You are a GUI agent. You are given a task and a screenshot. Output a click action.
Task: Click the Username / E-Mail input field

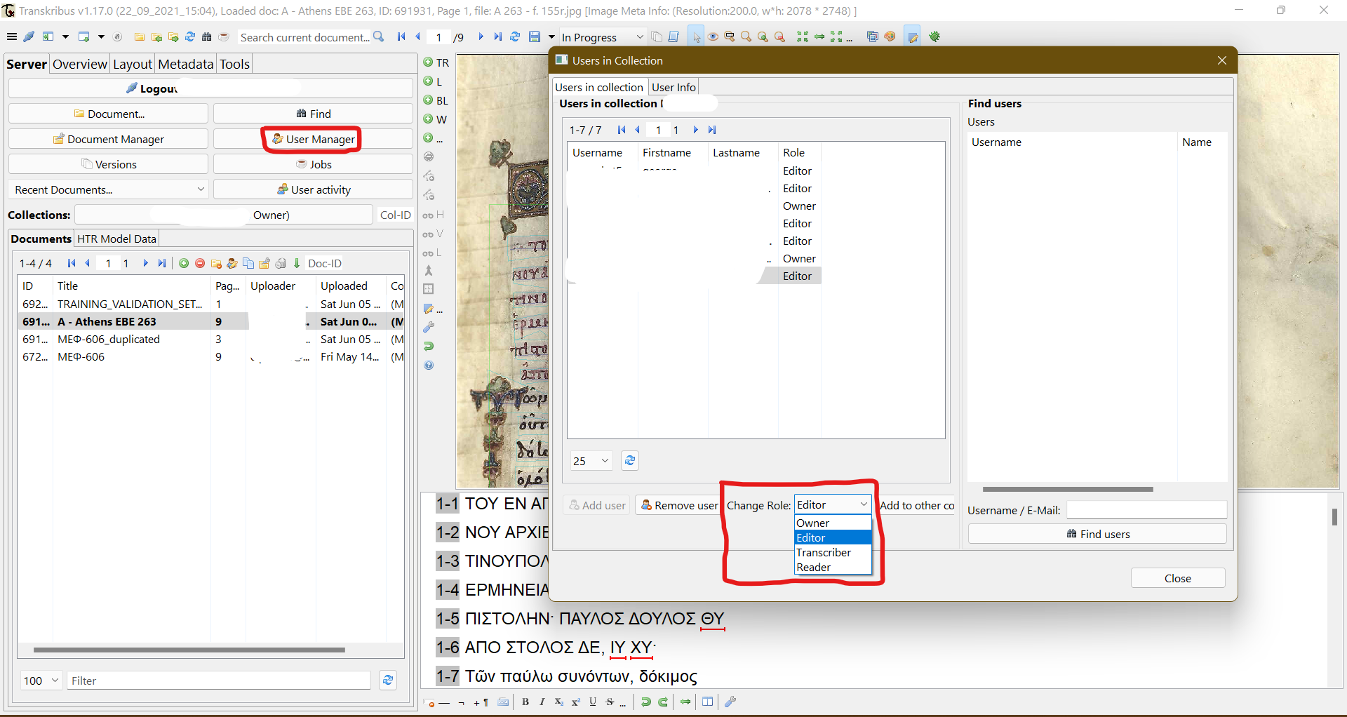tap(1146, 510)
